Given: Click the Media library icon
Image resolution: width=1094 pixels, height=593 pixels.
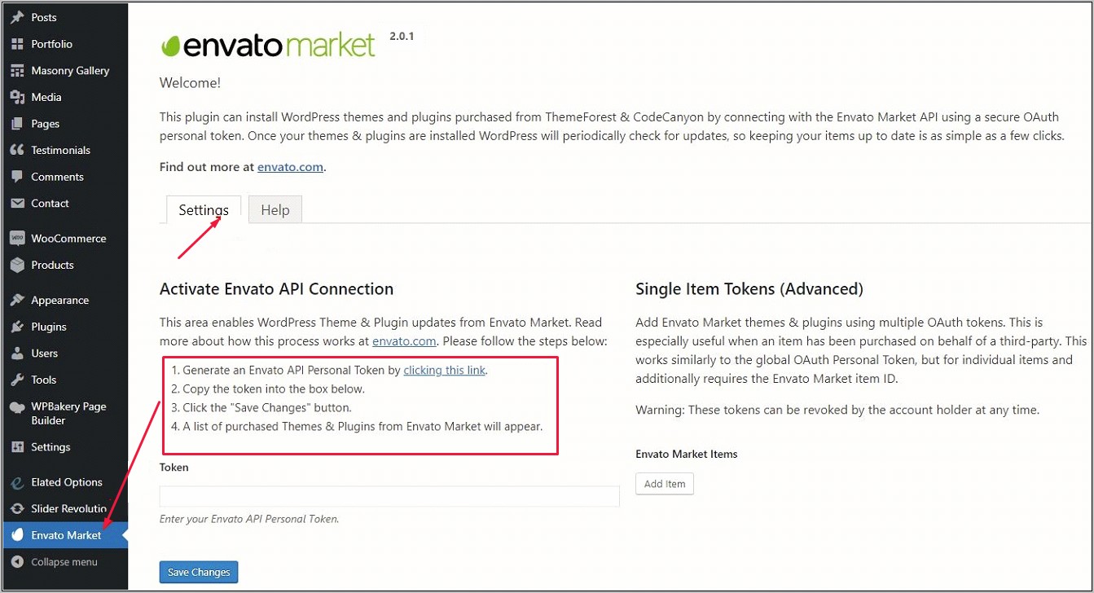Looking at the screenshot, I should (17, 97).
